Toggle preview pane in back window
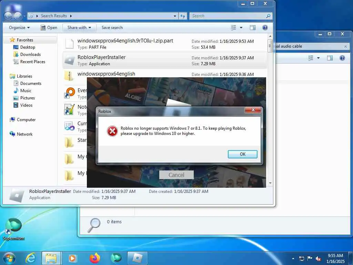This screenshot has height=265, width=353. pyautogui.click(x=330, y=58)
